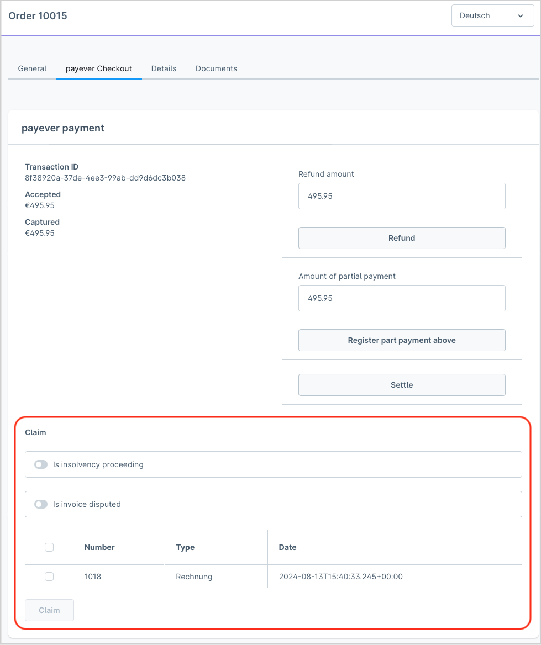This screenshot has width=541, height=645.
Task: Open the Deutsch language dropdown
Action: coord(492,15)
